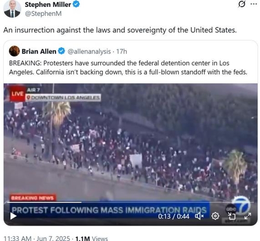The width and height of the screenshot is (260, 241).
Task: Click the 0:13 / 0:44 time display
Action: click(x=174, y=216)
